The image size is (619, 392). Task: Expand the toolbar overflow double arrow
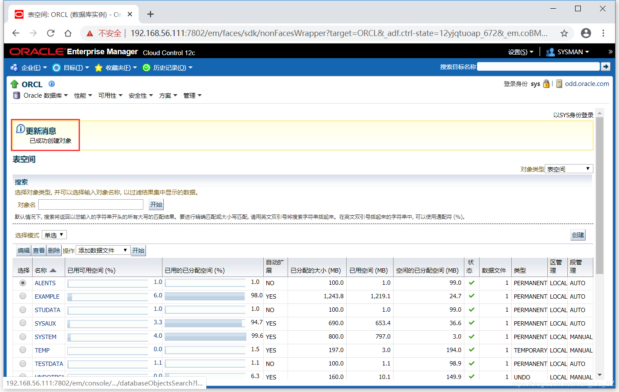point(610,52)
